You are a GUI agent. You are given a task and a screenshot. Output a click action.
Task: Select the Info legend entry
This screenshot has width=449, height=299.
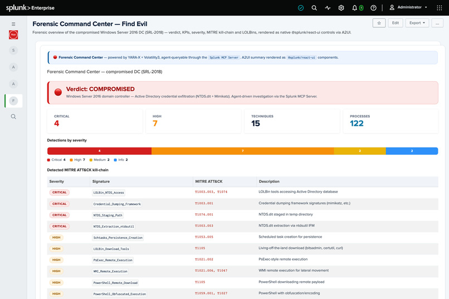(x=121, y=160)
